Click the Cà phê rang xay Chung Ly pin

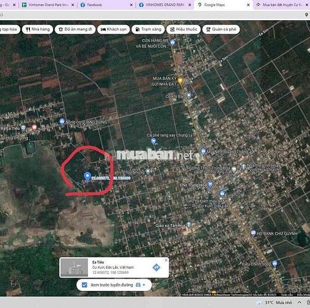tap(153, 141)
